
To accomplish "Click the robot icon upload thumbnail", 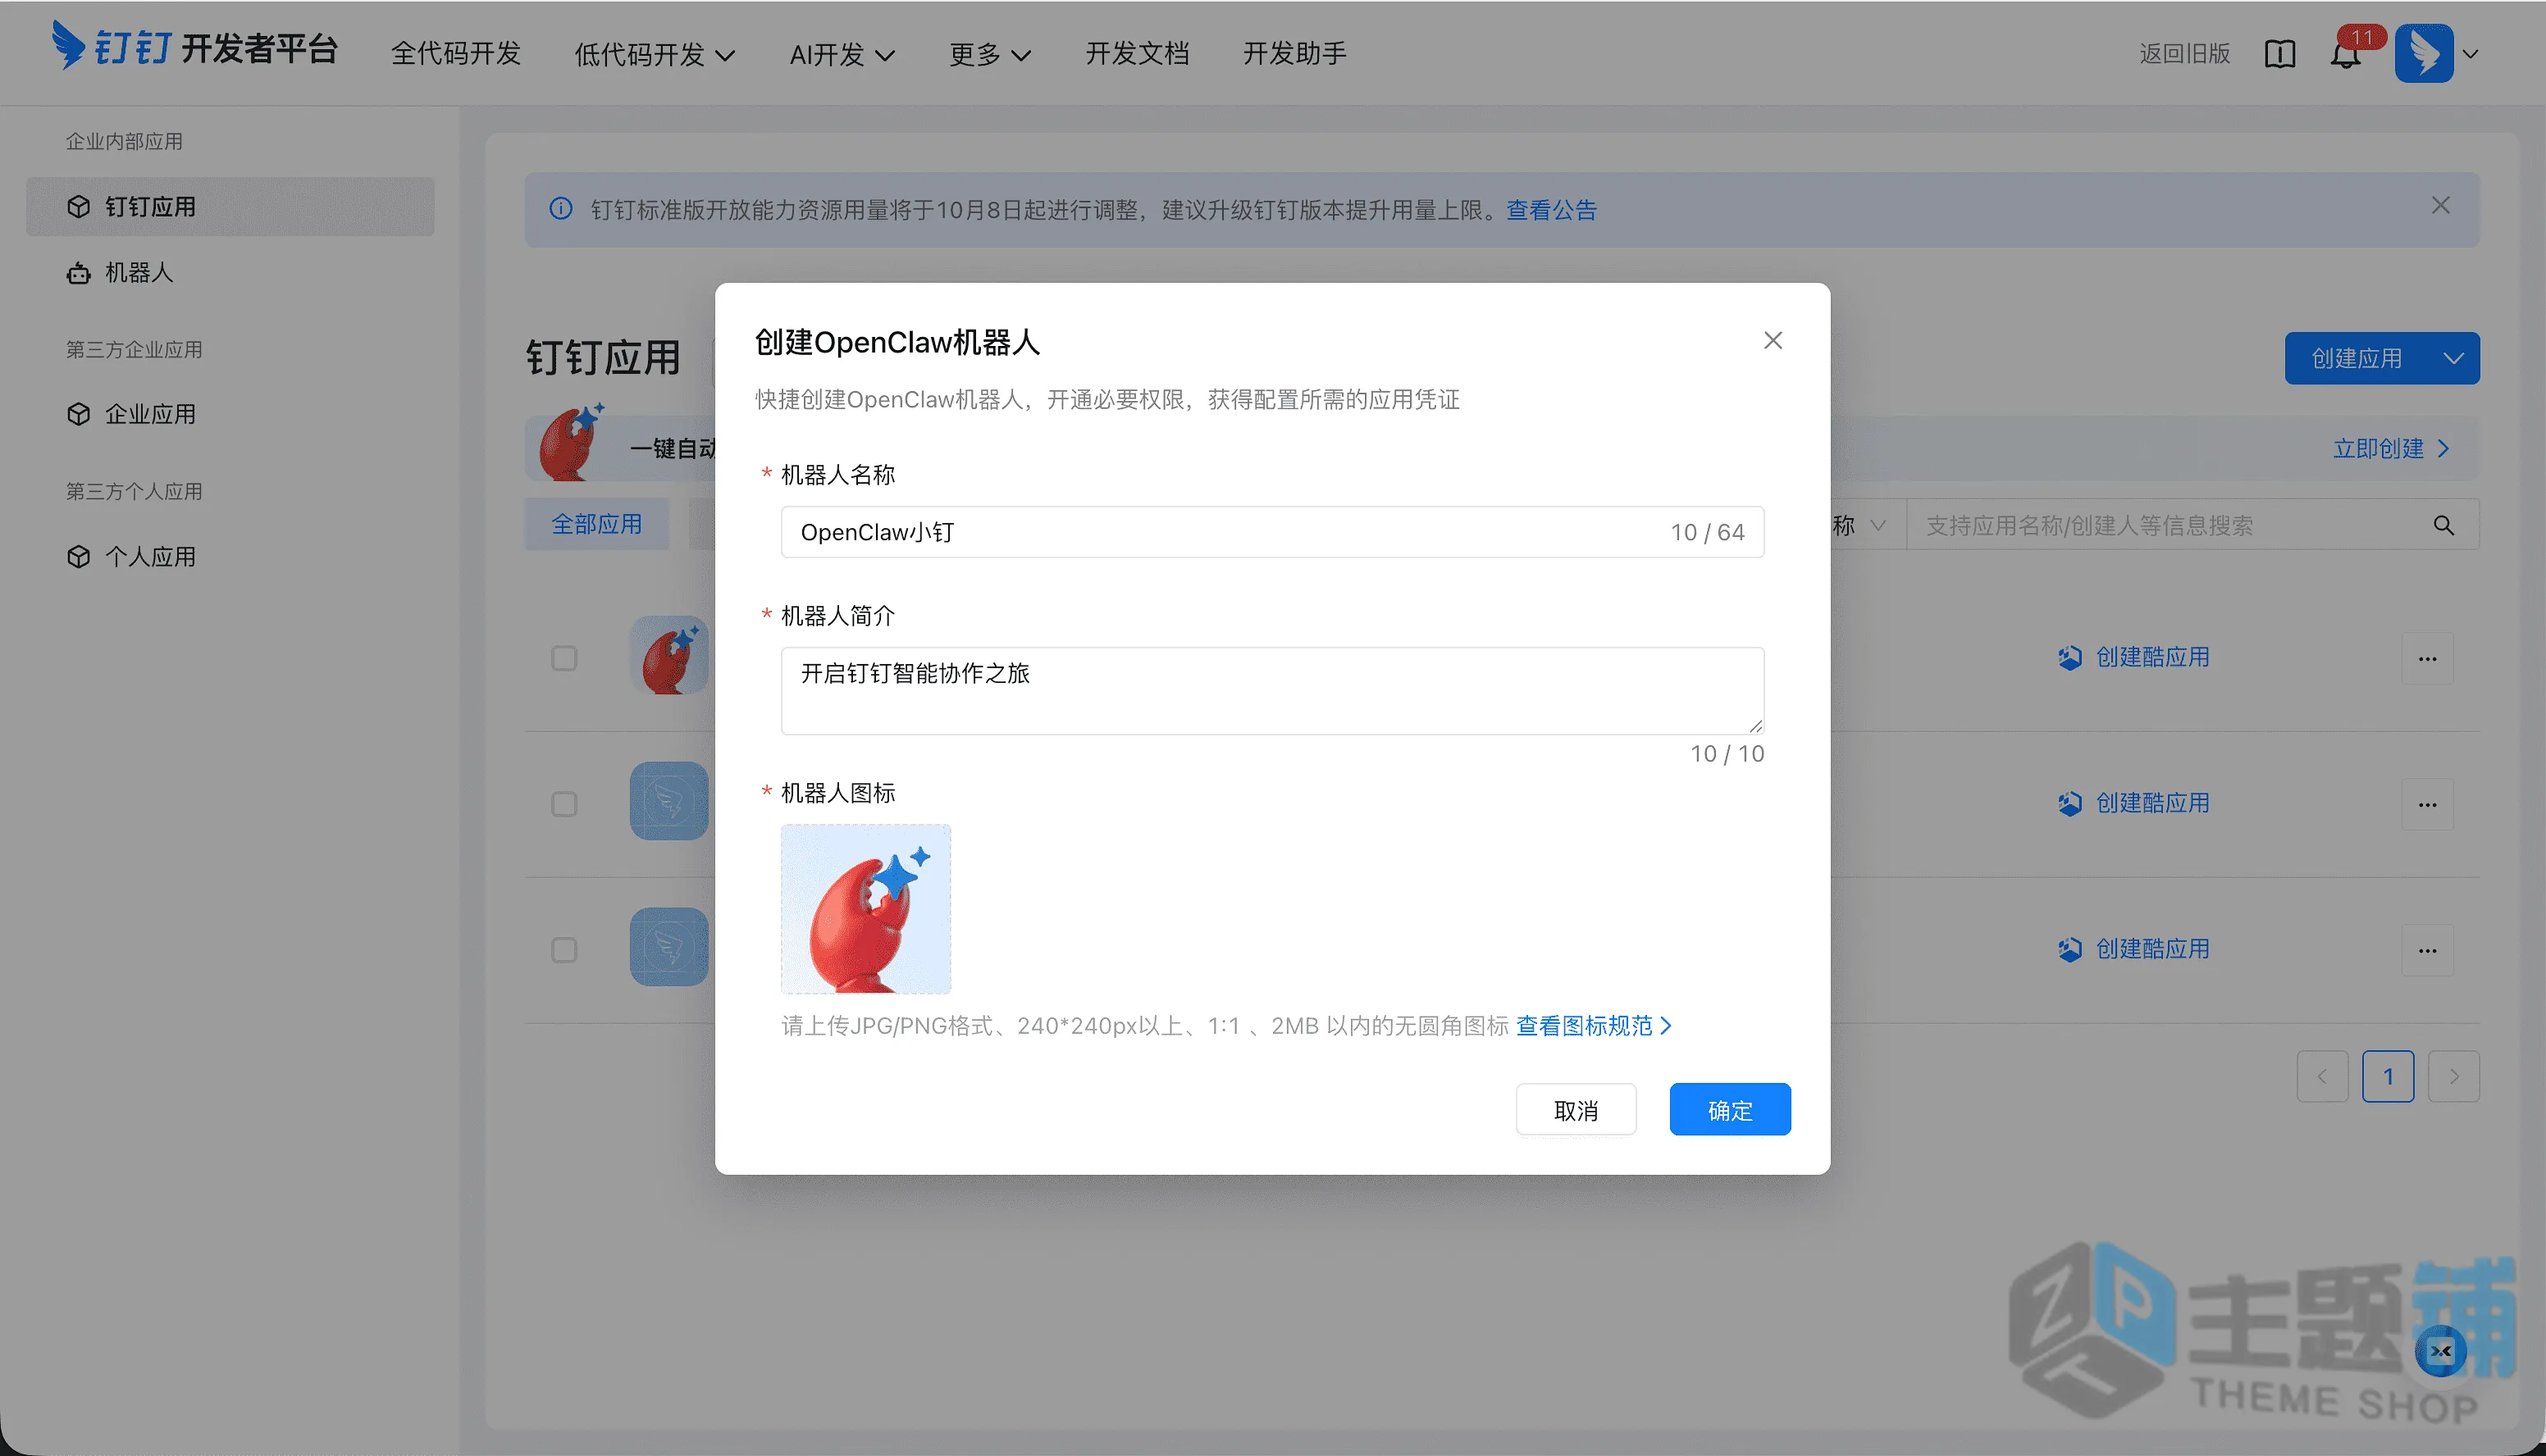I will point(865,908).
